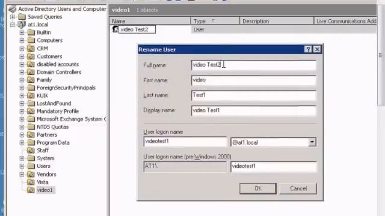Image resolution: width=385 pixels, height=216 pixels.
Task: Click the OK button in Rename User
Action: coord(258,188)
